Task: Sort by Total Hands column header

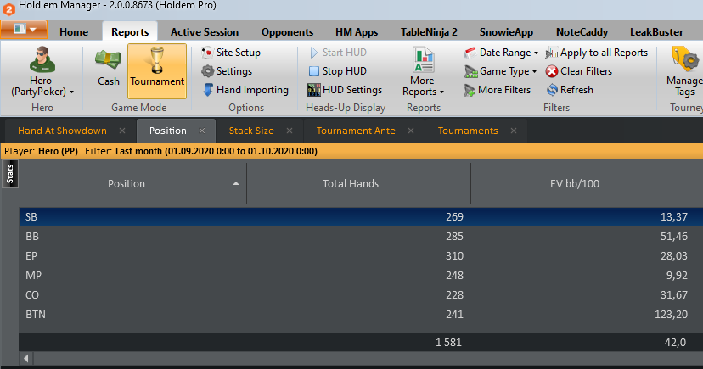Action: 351,183
